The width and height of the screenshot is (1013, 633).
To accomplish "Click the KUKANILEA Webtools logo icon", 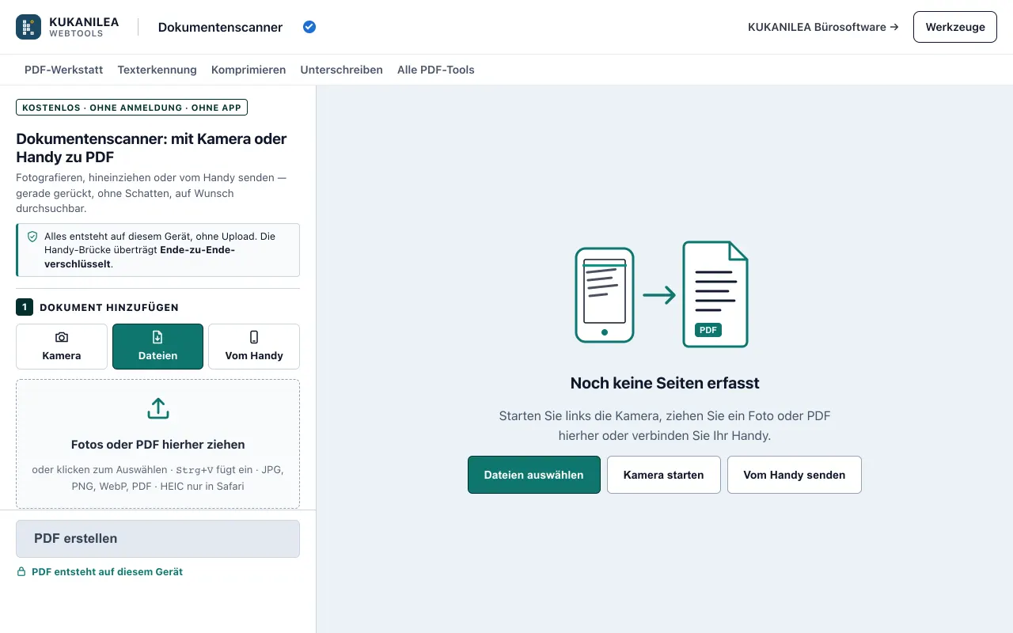I will coord(28,27).
